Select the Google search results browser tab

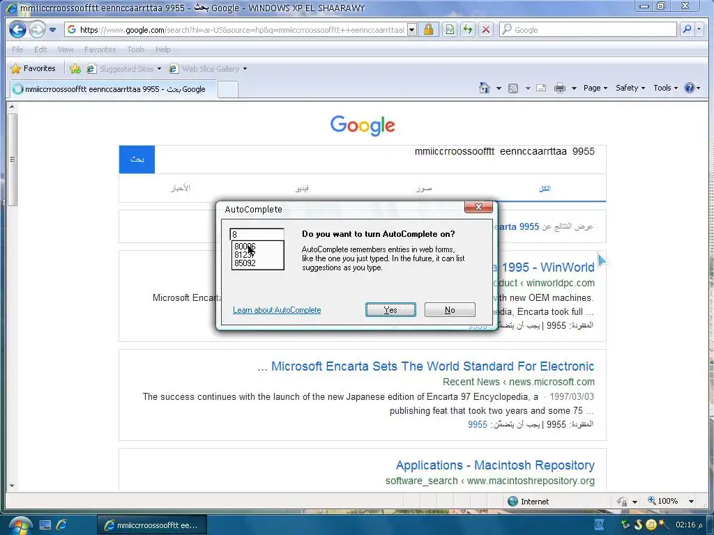pos(114,89)
